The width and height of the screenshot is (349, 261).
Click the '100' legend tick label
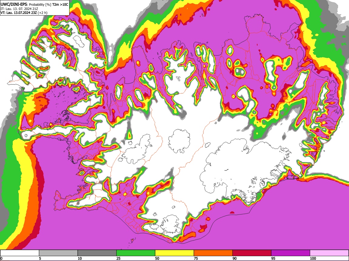(x=313, y=258)
